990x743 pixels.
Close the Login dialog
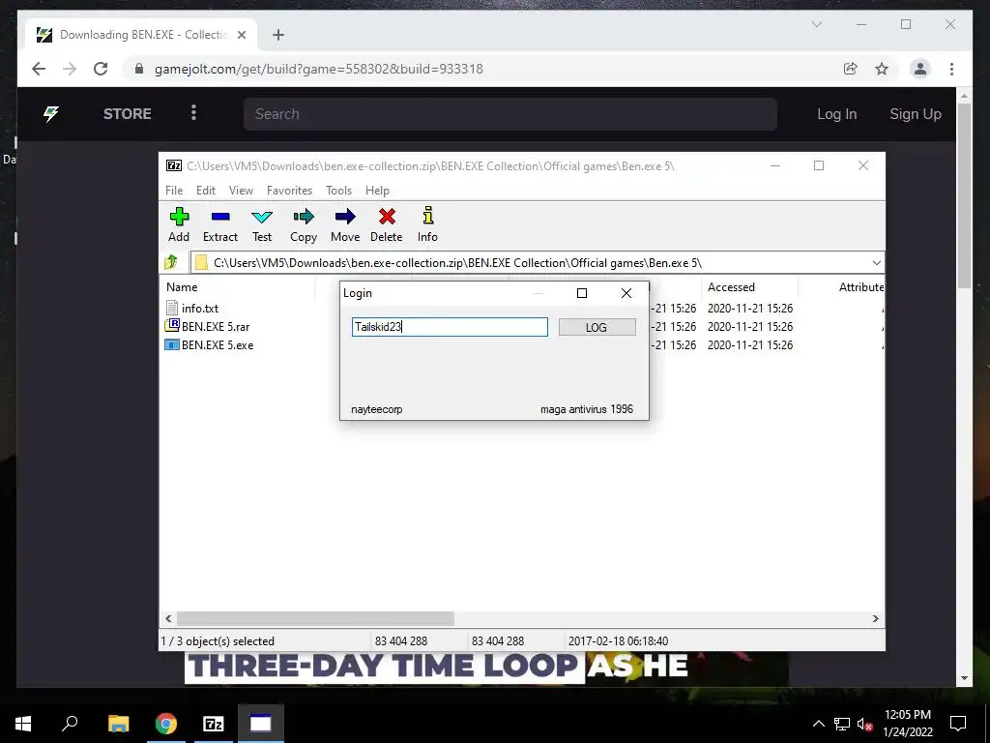(626, 293)
